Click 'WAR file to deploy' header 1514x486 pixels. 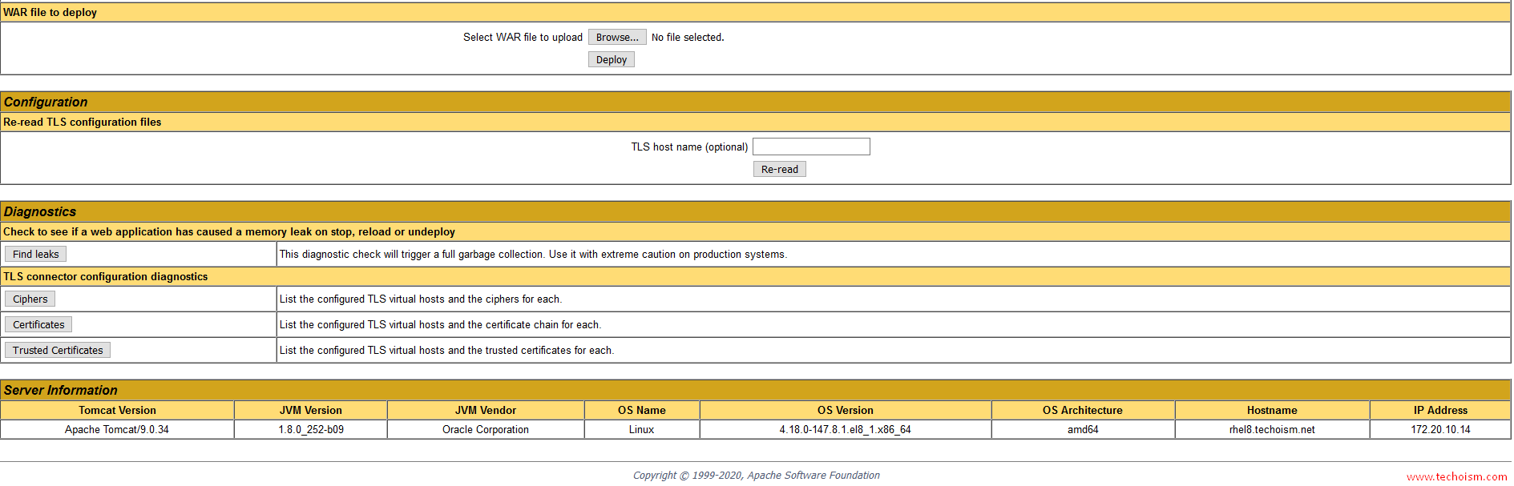(x=50, y=12)
